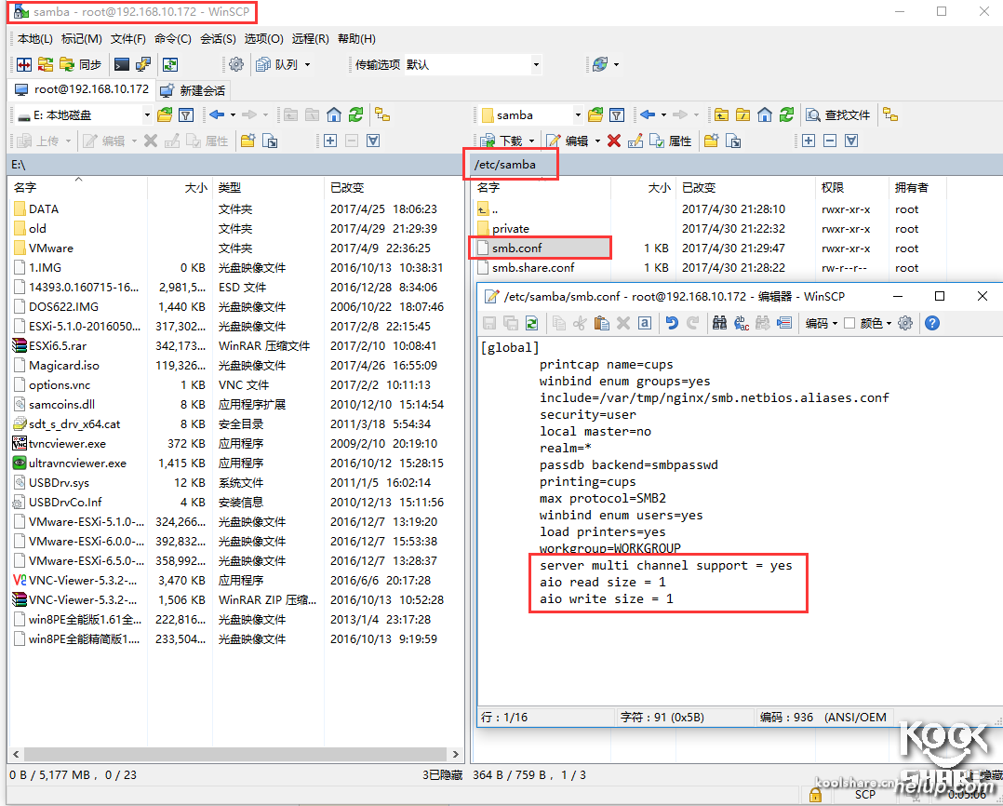
Task: Open the transfer settings 默认 combo box
Action: (473, 64)
